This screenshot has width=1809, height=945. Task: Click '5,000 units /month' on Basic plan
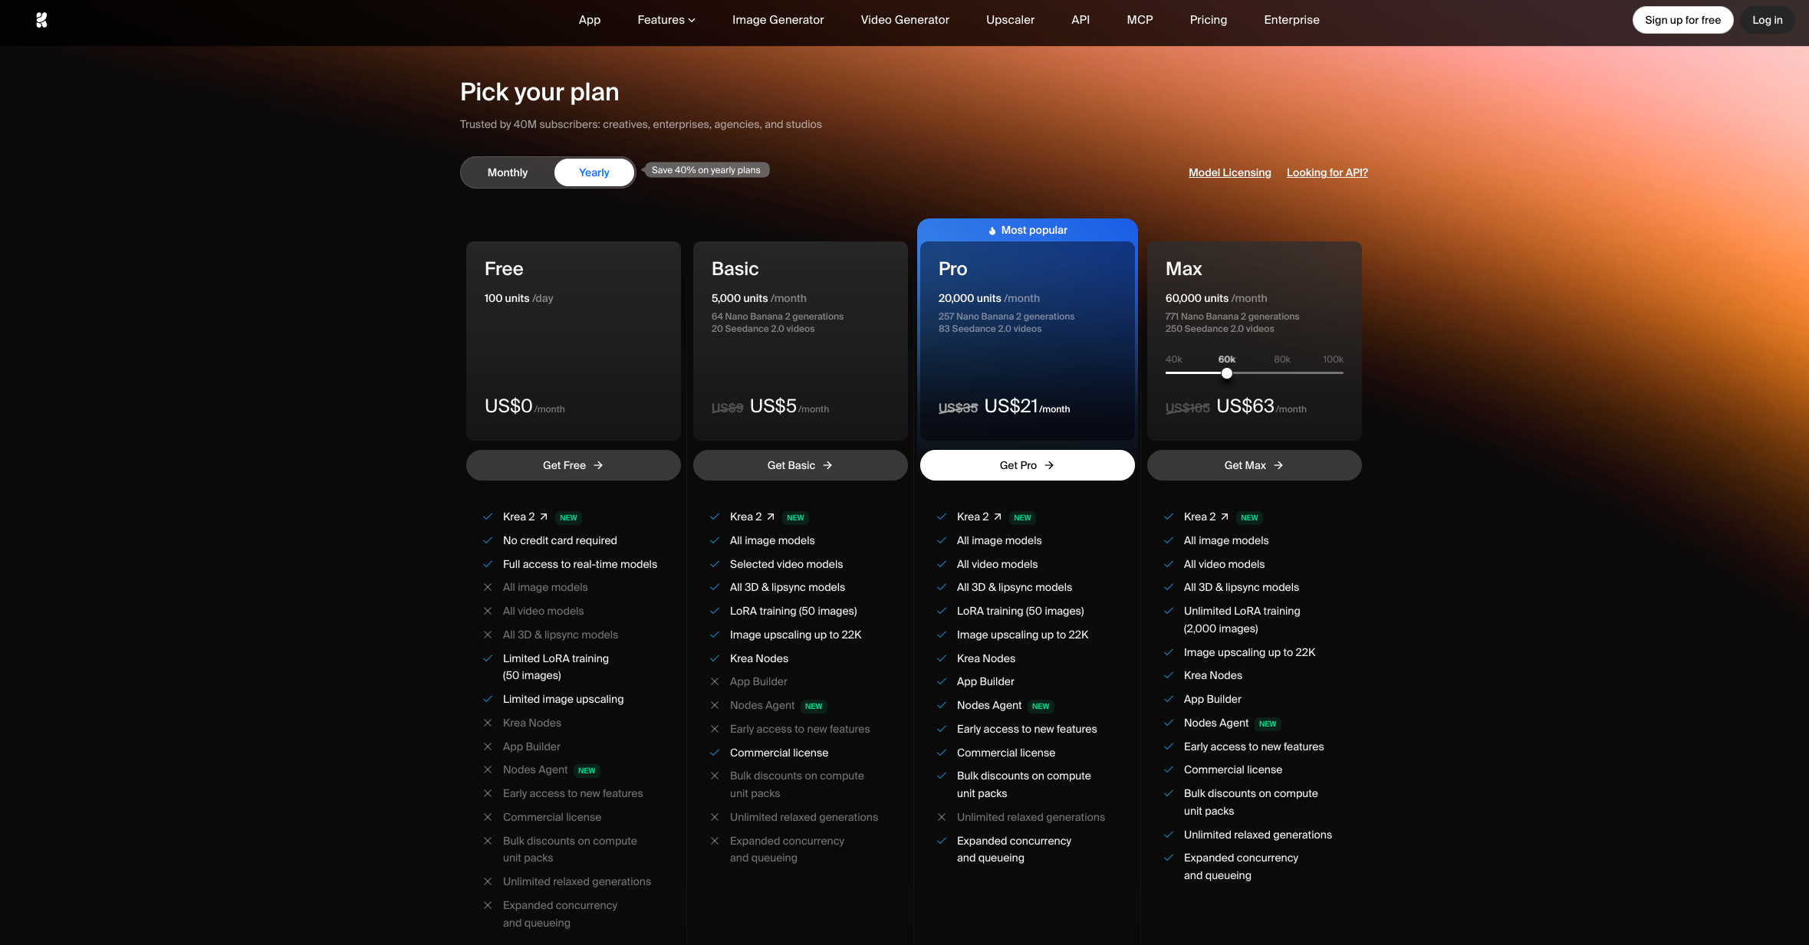click(759, 298)
